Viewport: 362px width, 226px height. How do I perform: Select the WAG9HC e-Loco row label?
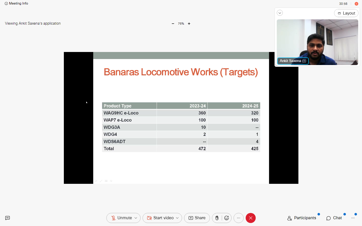point(121,113)
